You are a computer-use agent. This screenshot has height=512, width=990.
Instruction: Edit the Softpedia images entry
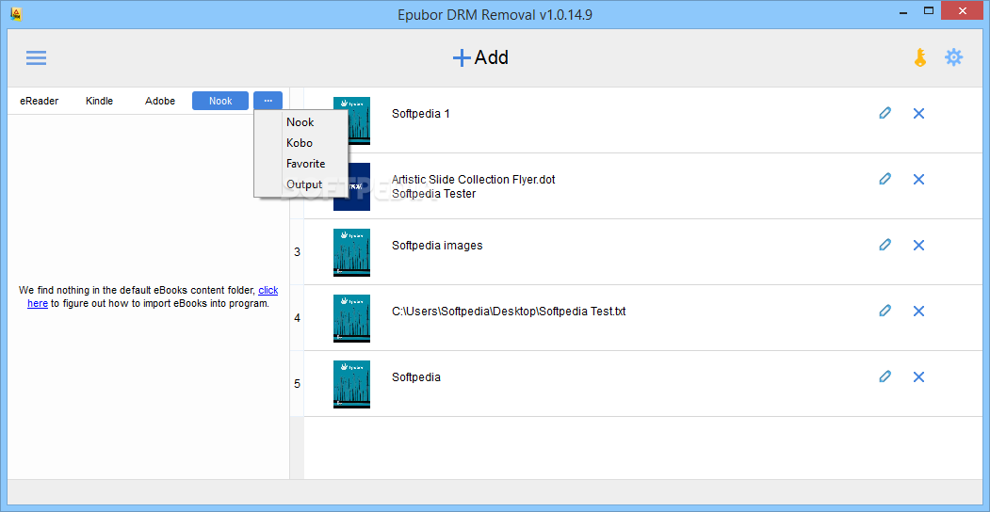(x=885, y=245)
